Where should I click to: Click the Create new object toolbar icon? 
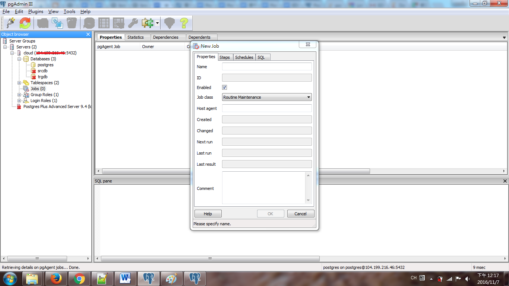coord(57,23)
